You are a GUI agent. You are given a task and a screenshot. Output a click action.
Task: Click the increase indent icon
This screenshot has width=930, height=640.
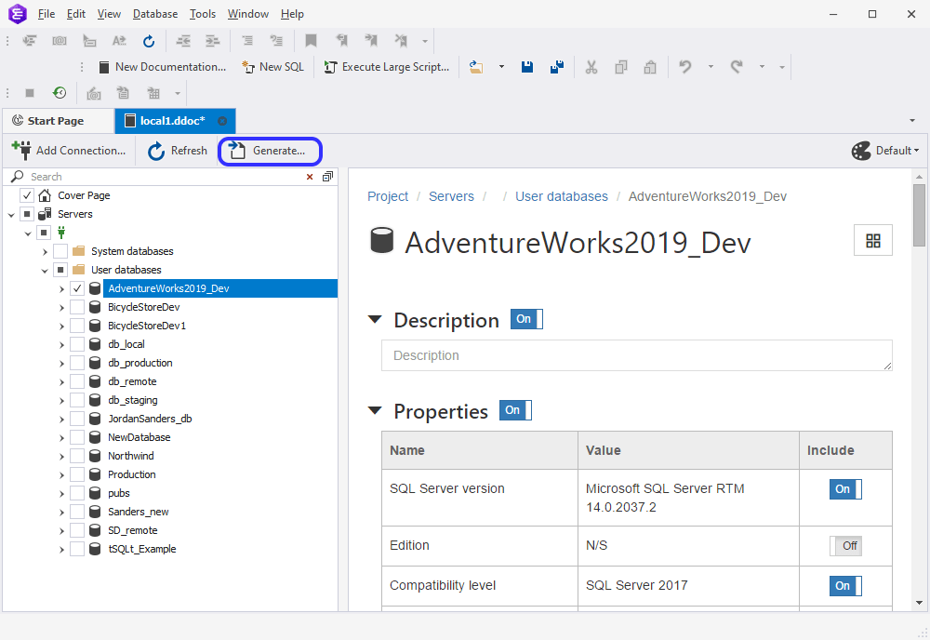coord(212,41)
